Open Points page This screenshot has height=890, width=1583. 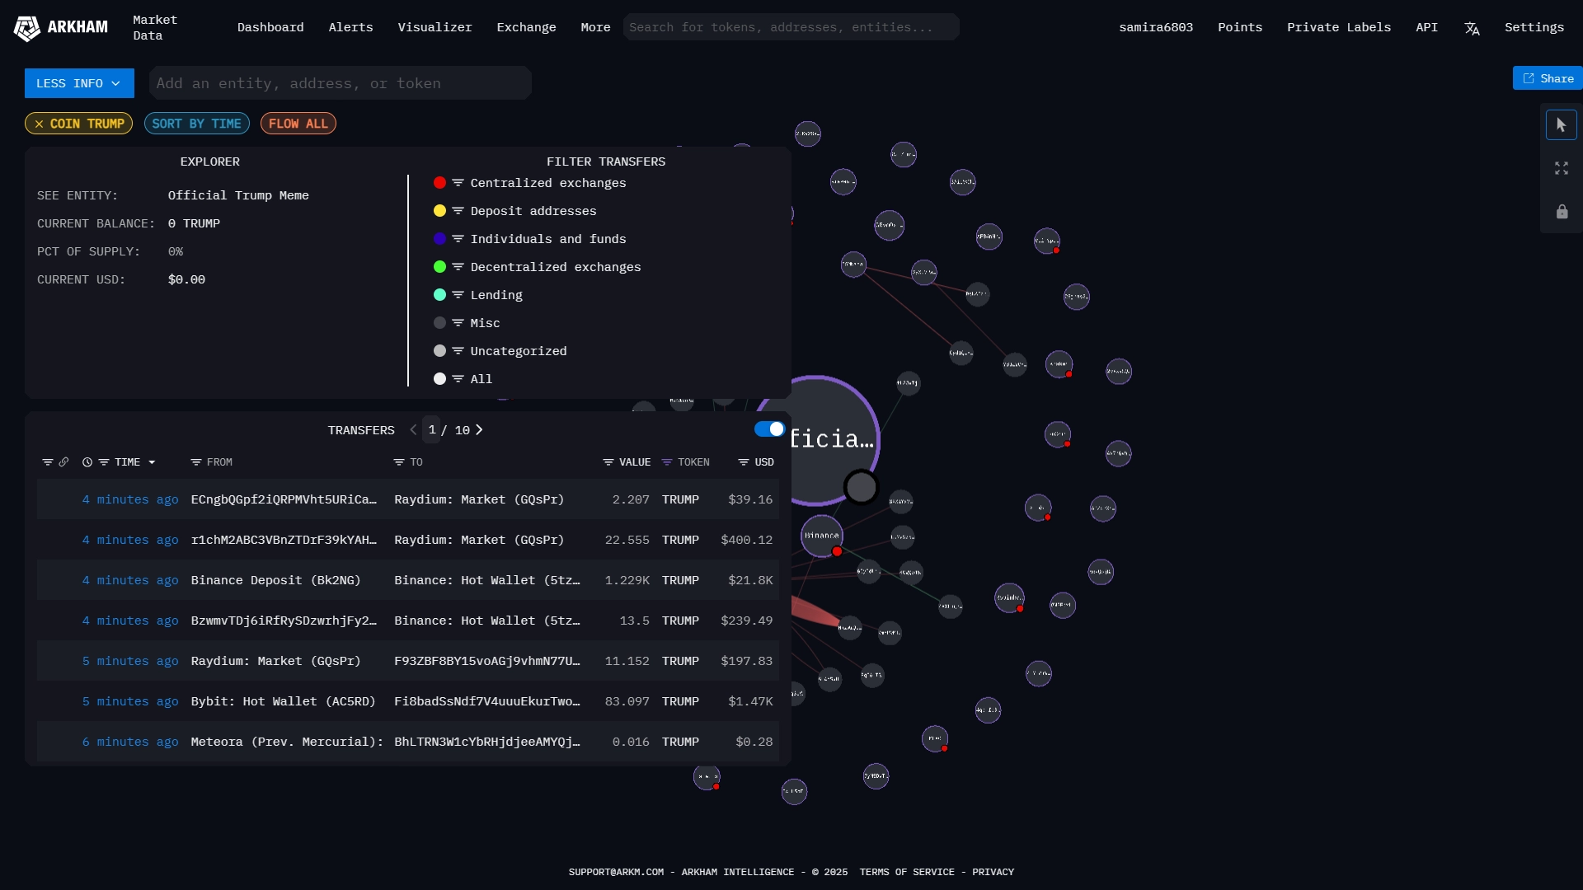point(1240,28)
